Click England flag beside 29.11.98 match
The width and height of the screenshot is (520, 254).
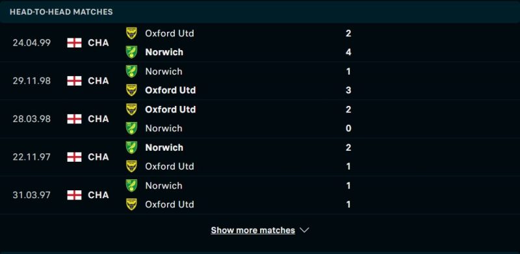pos(74,81)
